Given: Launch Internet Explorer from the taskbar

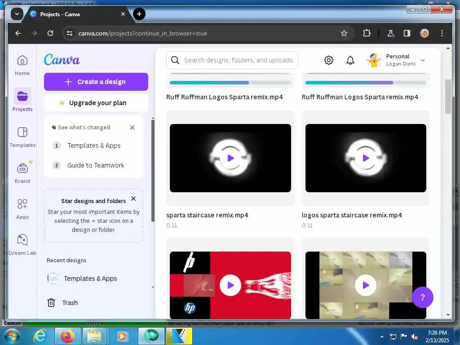Looking at the screenshot, I should pos(40,336).
